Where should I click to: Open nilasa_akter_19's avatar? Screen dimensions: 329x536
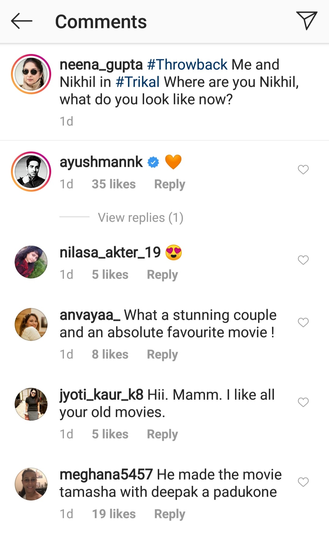[31, 262]
